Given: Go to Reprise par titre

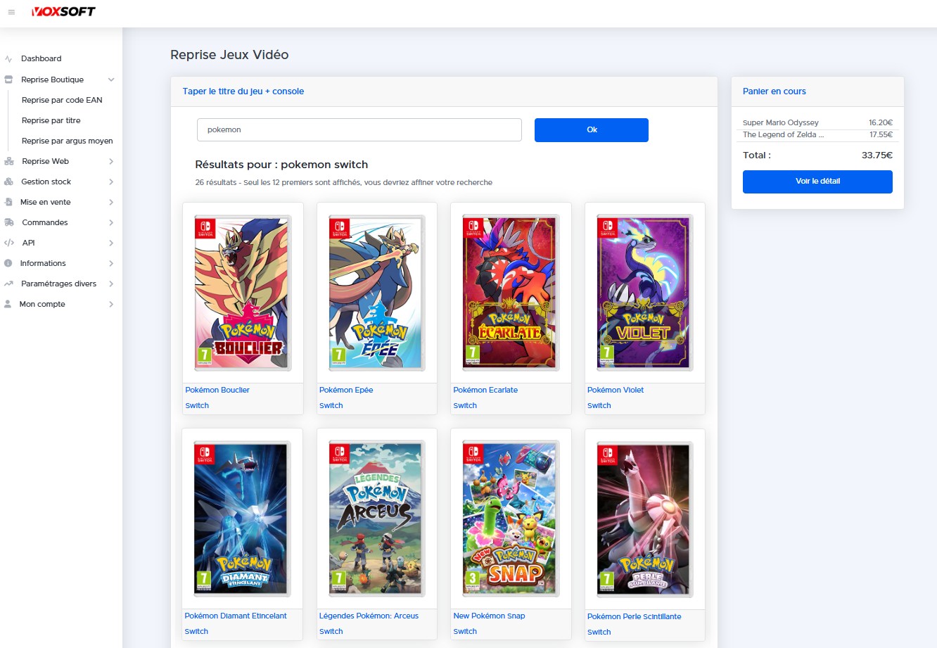Looking at the screenshot, I should (x=51, y=120).
